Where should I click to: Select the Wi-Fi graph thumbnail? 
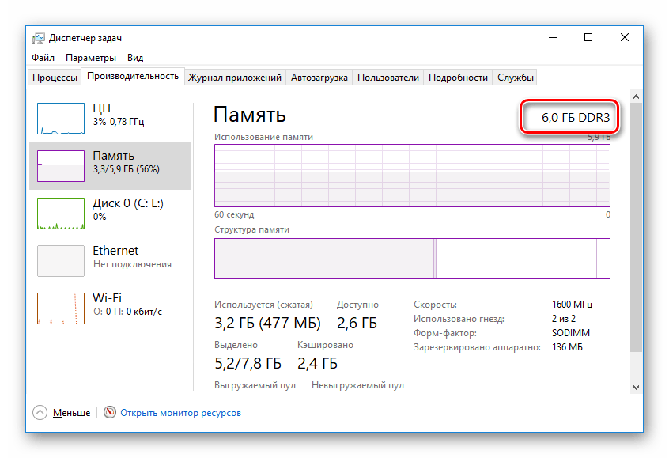[x=61, y=308]
